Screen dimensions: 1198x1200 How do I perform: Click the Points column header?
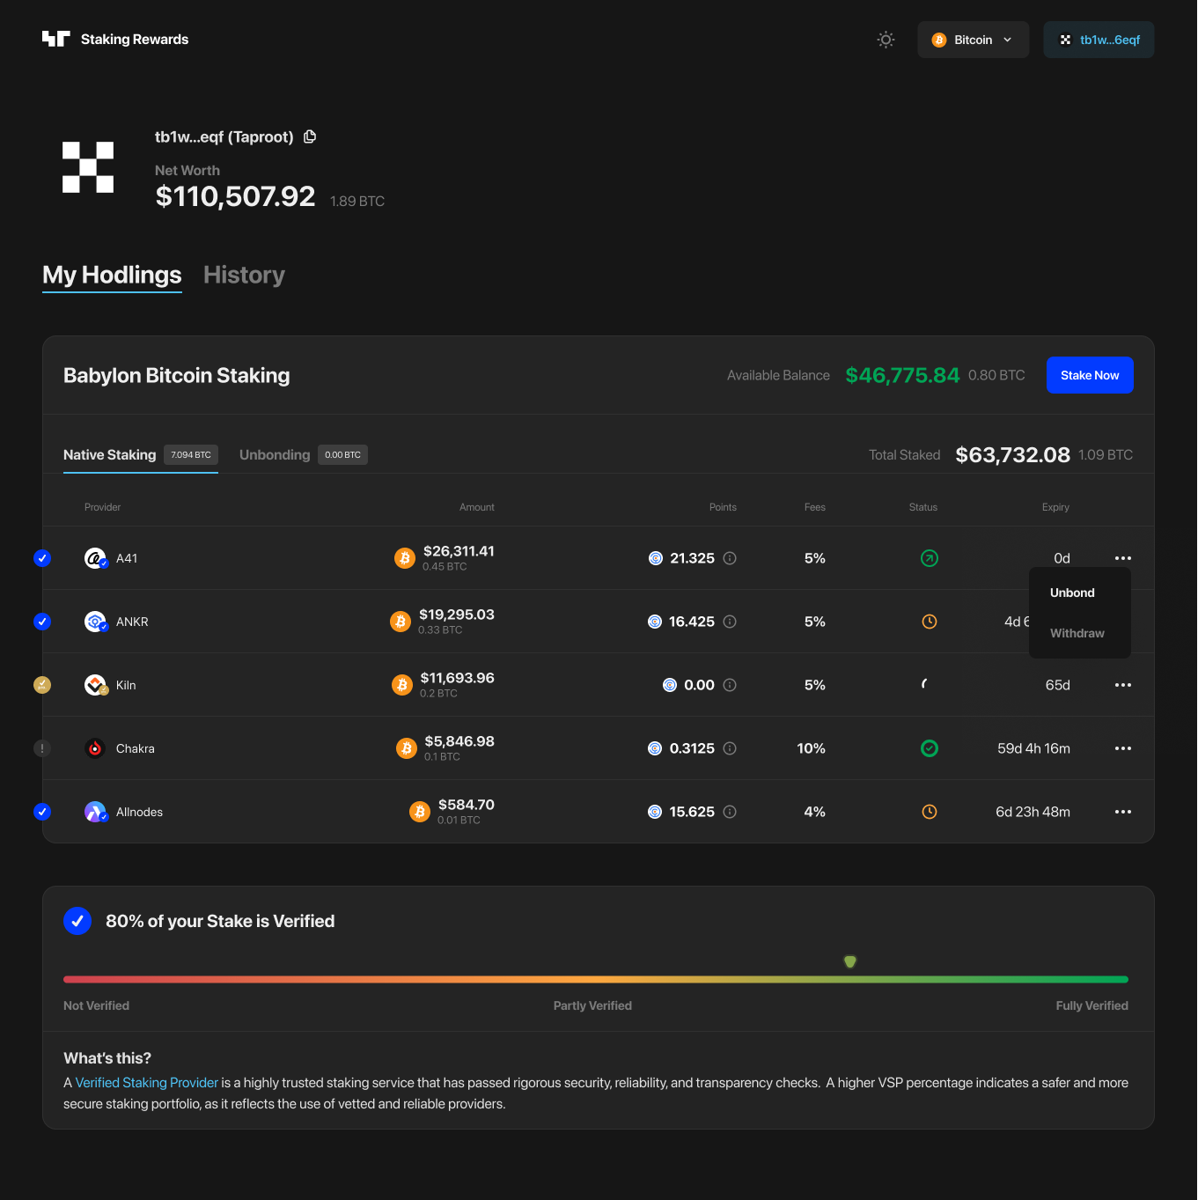coord(723,507)
